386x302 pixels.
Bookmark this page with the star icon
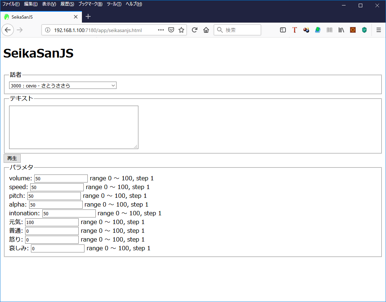tap(181, 30)
